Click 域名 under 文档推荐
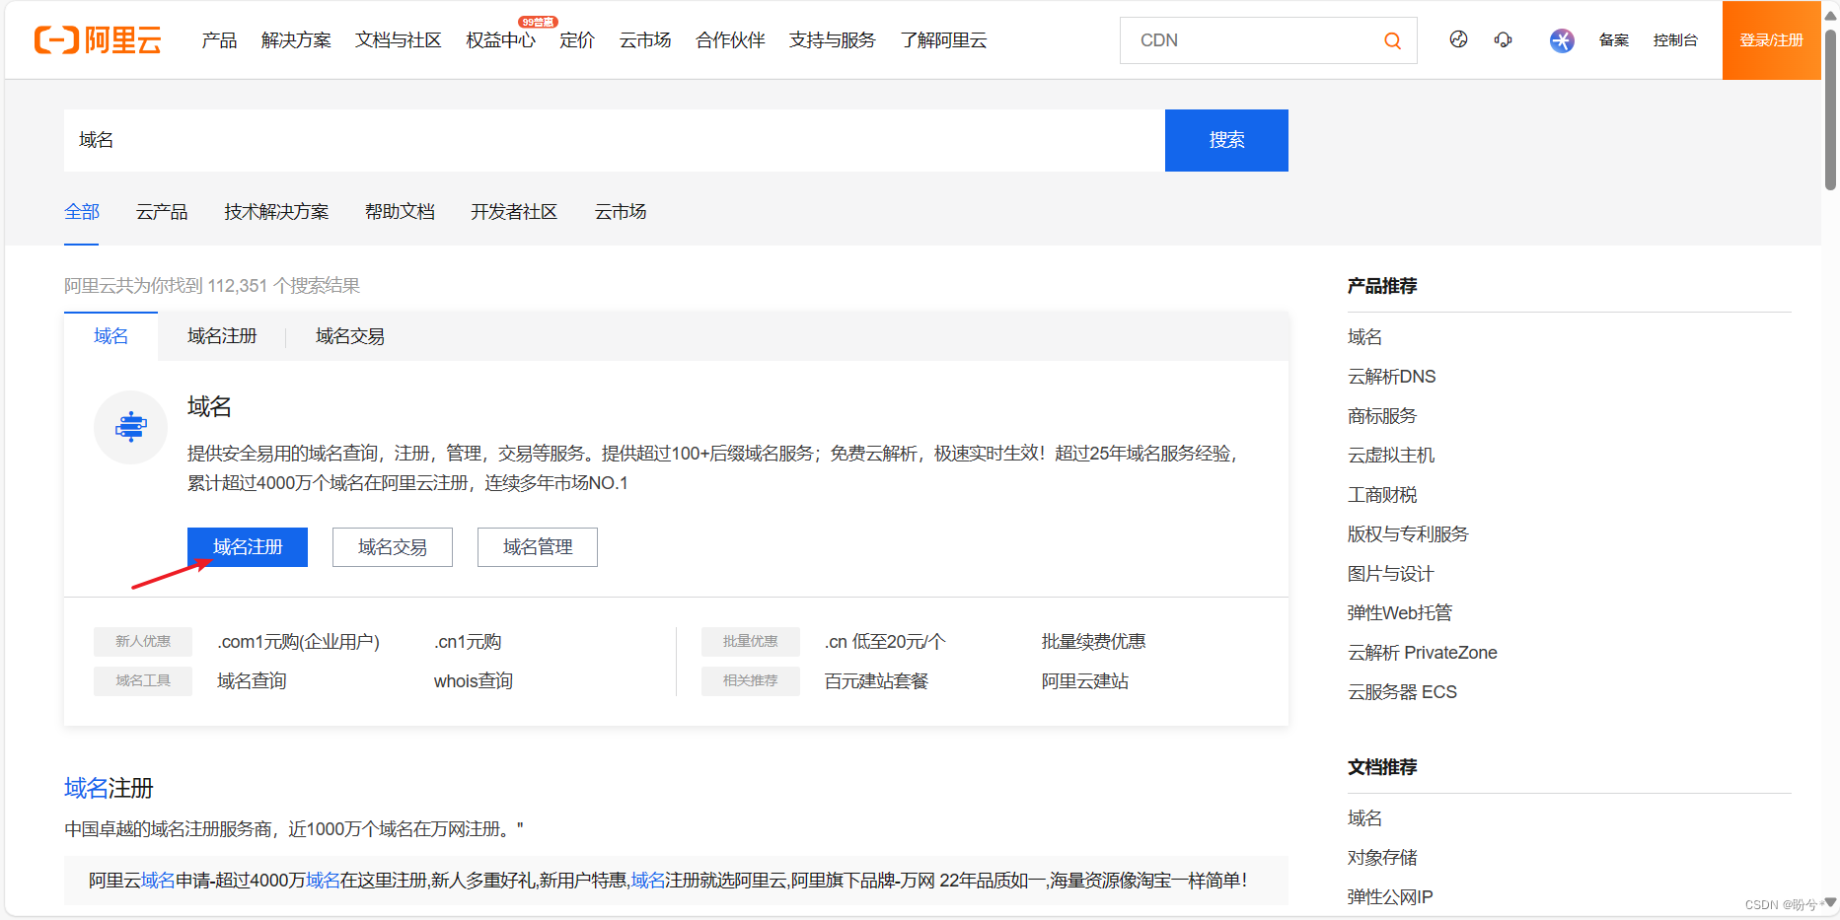This screenshot has height=920, width=1840. (1364, 818)
